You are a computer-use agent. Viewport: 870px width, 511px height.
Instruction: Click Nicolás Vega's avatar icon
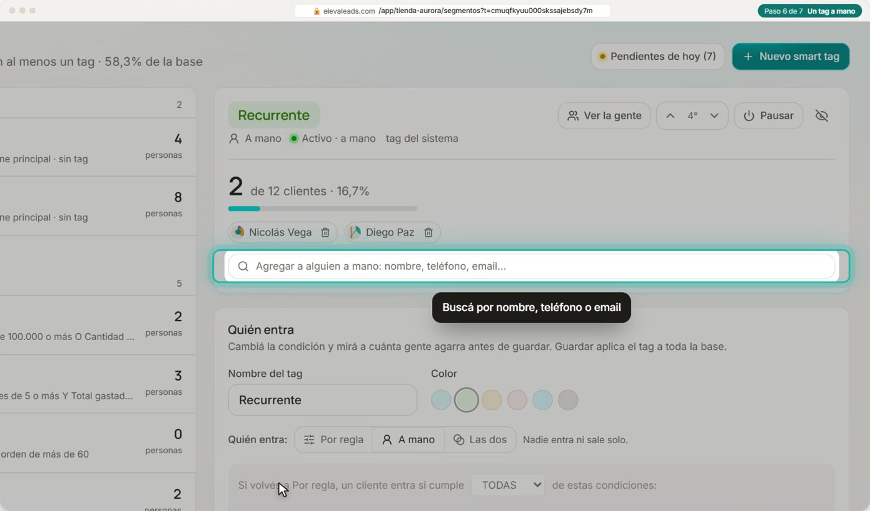(239, 232)
